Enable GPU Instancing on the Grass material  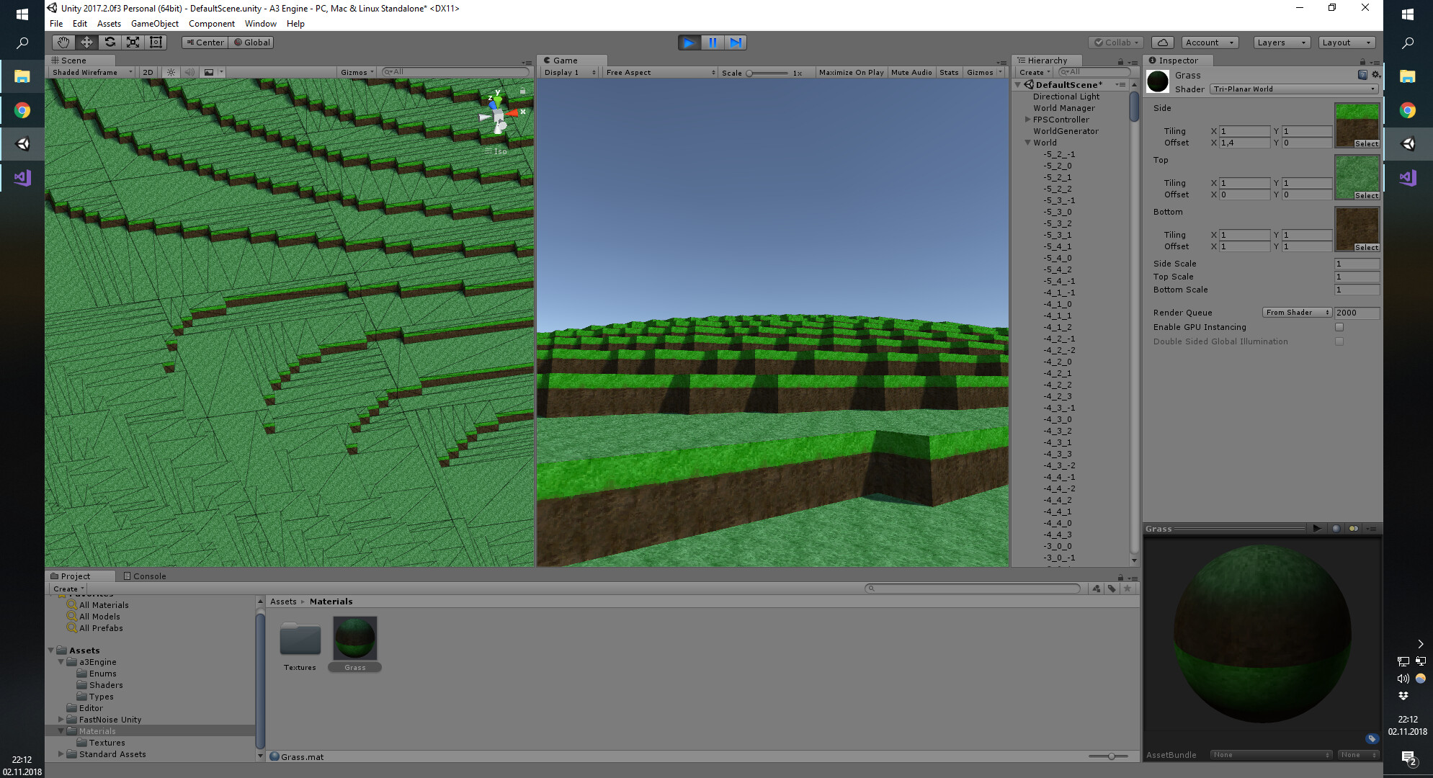(x=1340, y=326)
